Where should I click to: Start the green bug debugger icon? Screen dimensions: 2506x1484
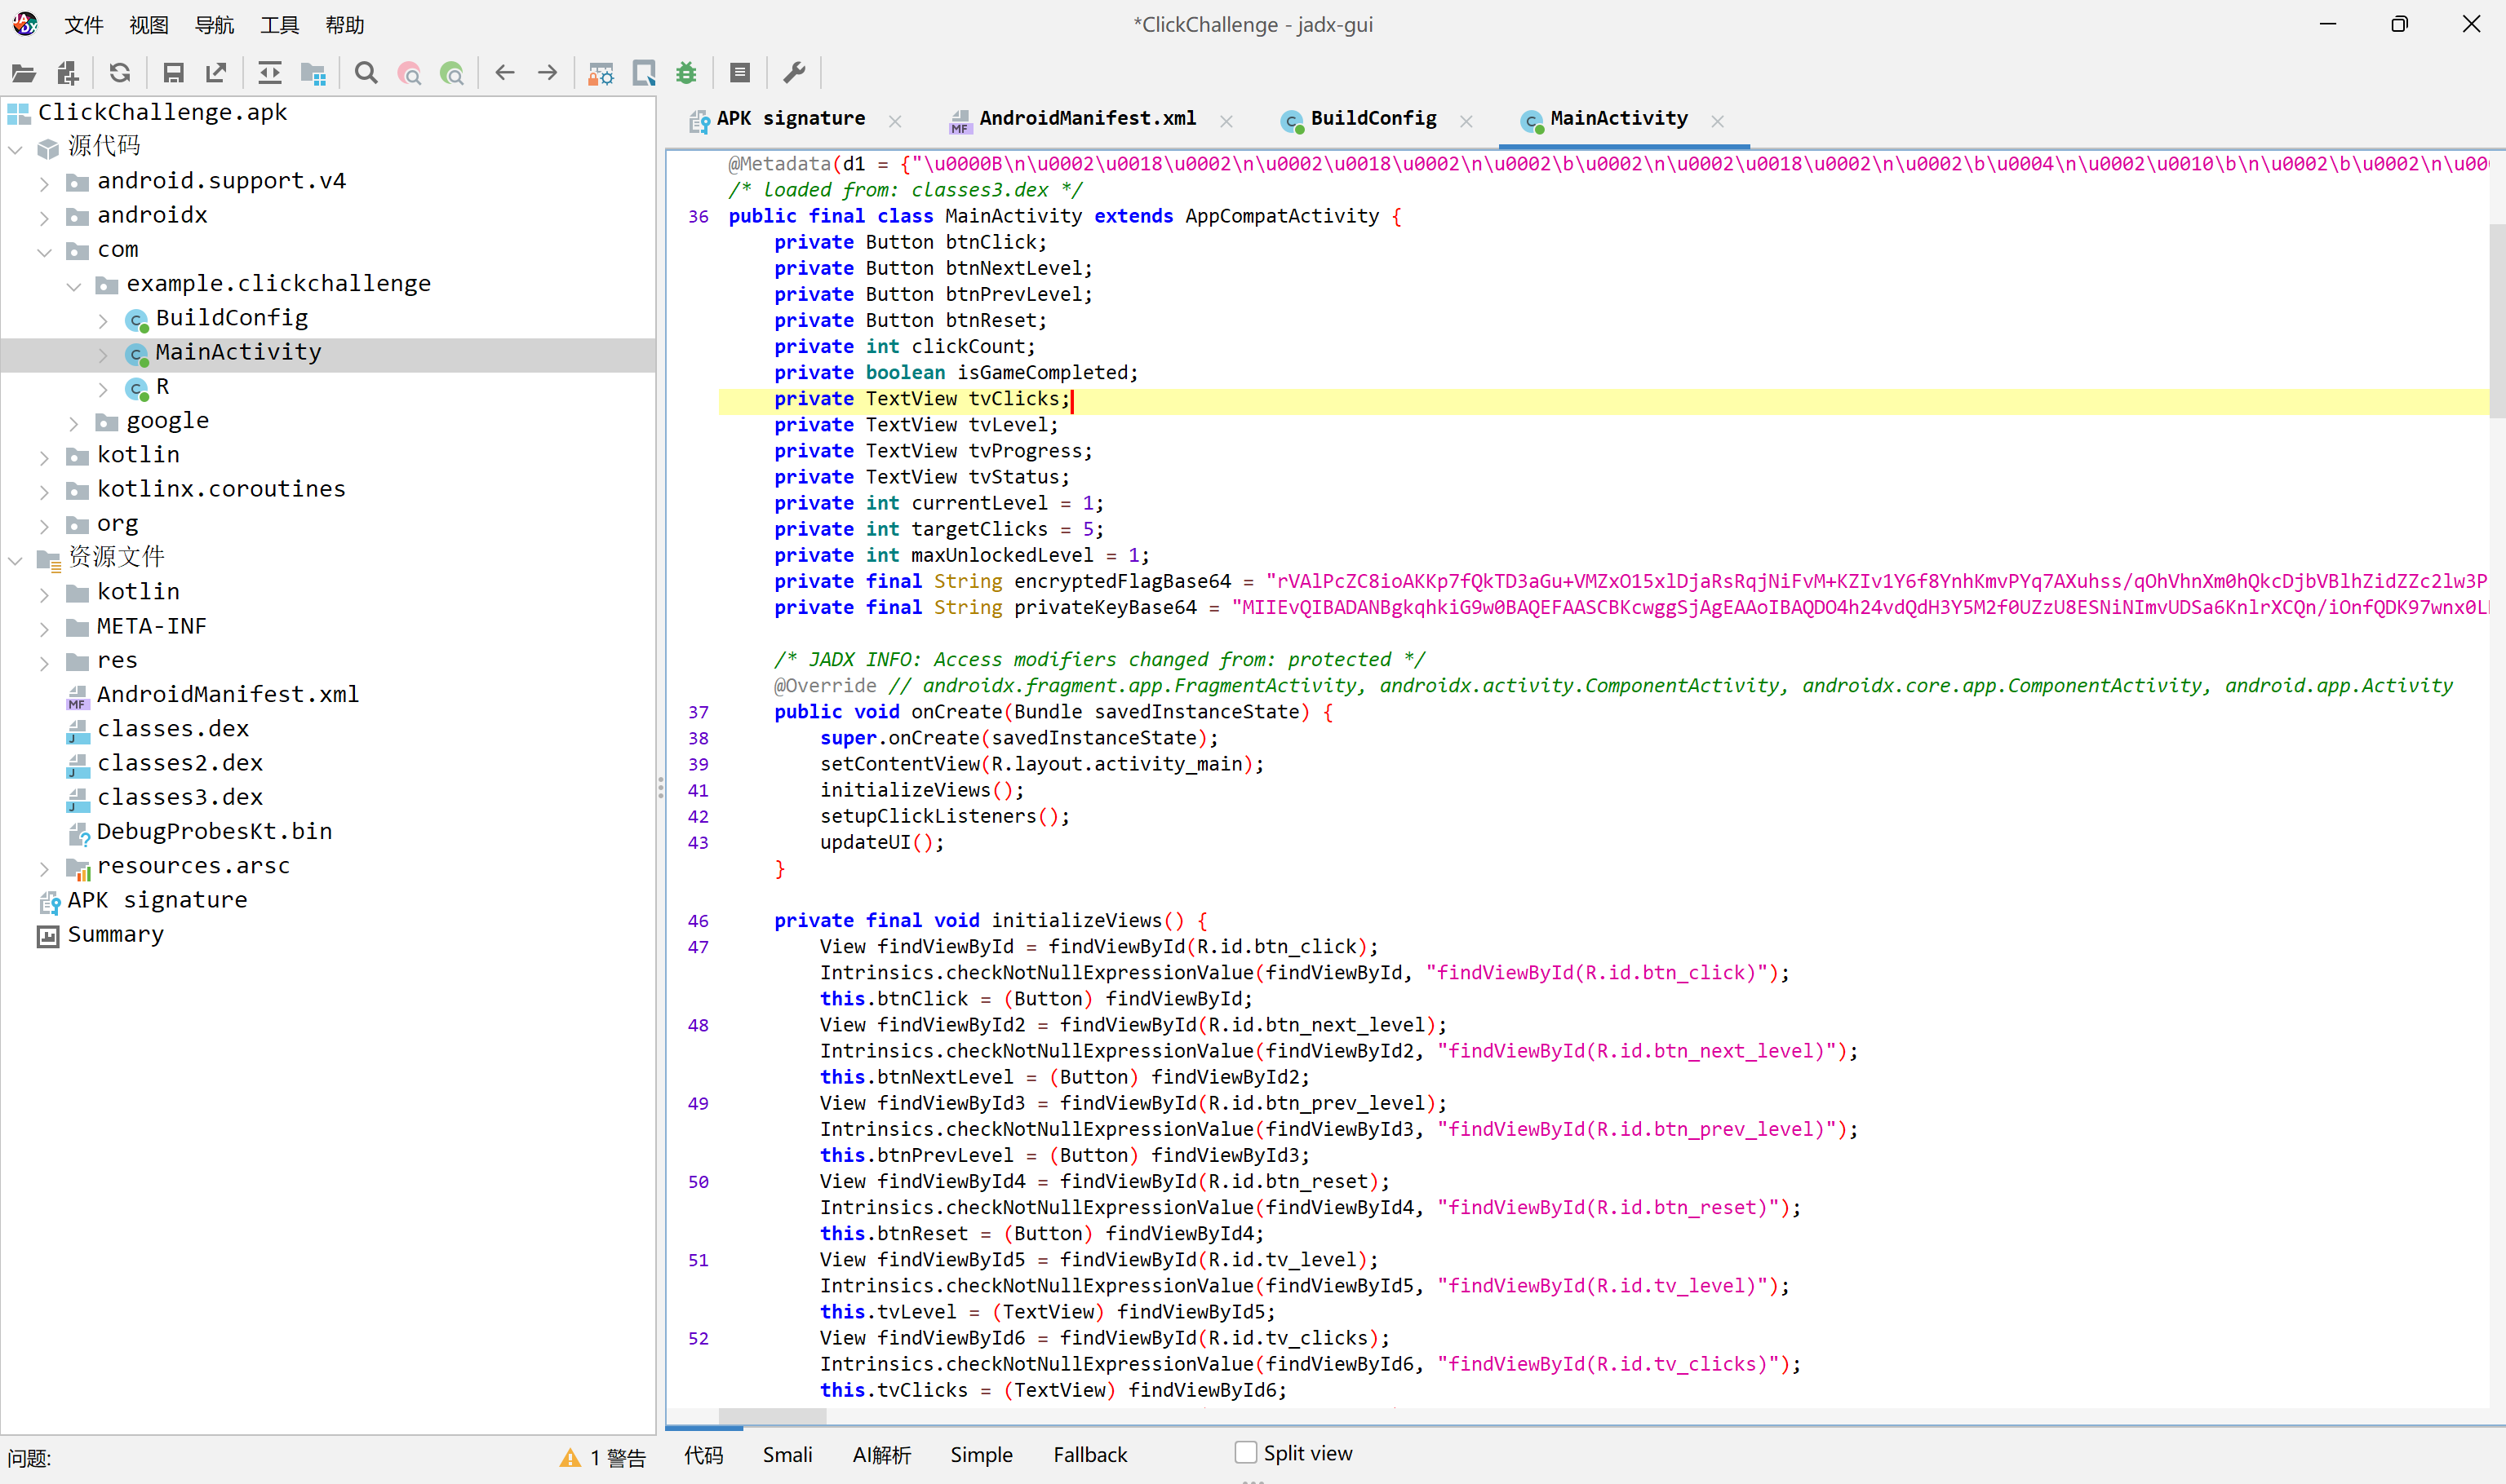(x=686, y=73)
